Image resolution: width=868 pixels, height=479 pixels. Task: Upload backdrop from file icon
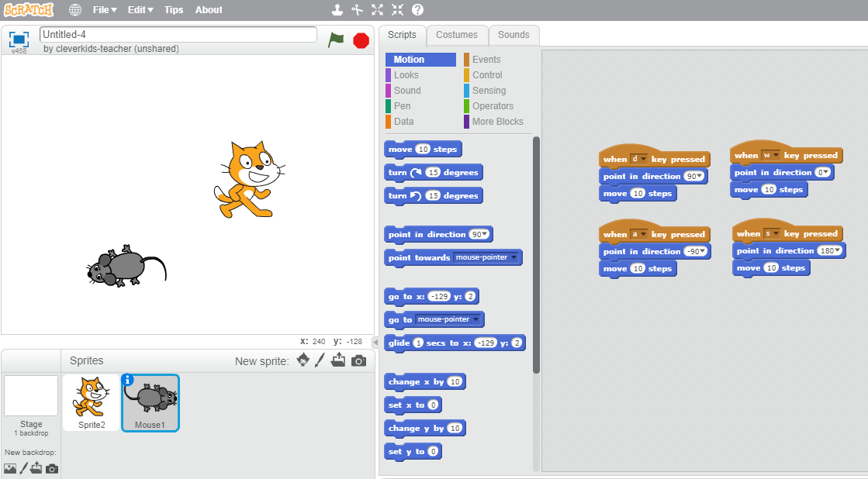tap(36, 468)
